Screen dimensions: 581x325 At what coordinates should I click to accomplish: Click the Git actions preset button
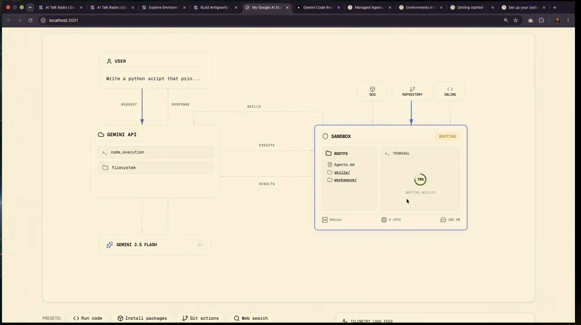click(x=201, y=318)
